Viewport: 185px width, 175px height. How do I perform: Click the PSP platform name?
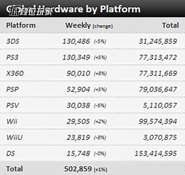tap(12, 89)
